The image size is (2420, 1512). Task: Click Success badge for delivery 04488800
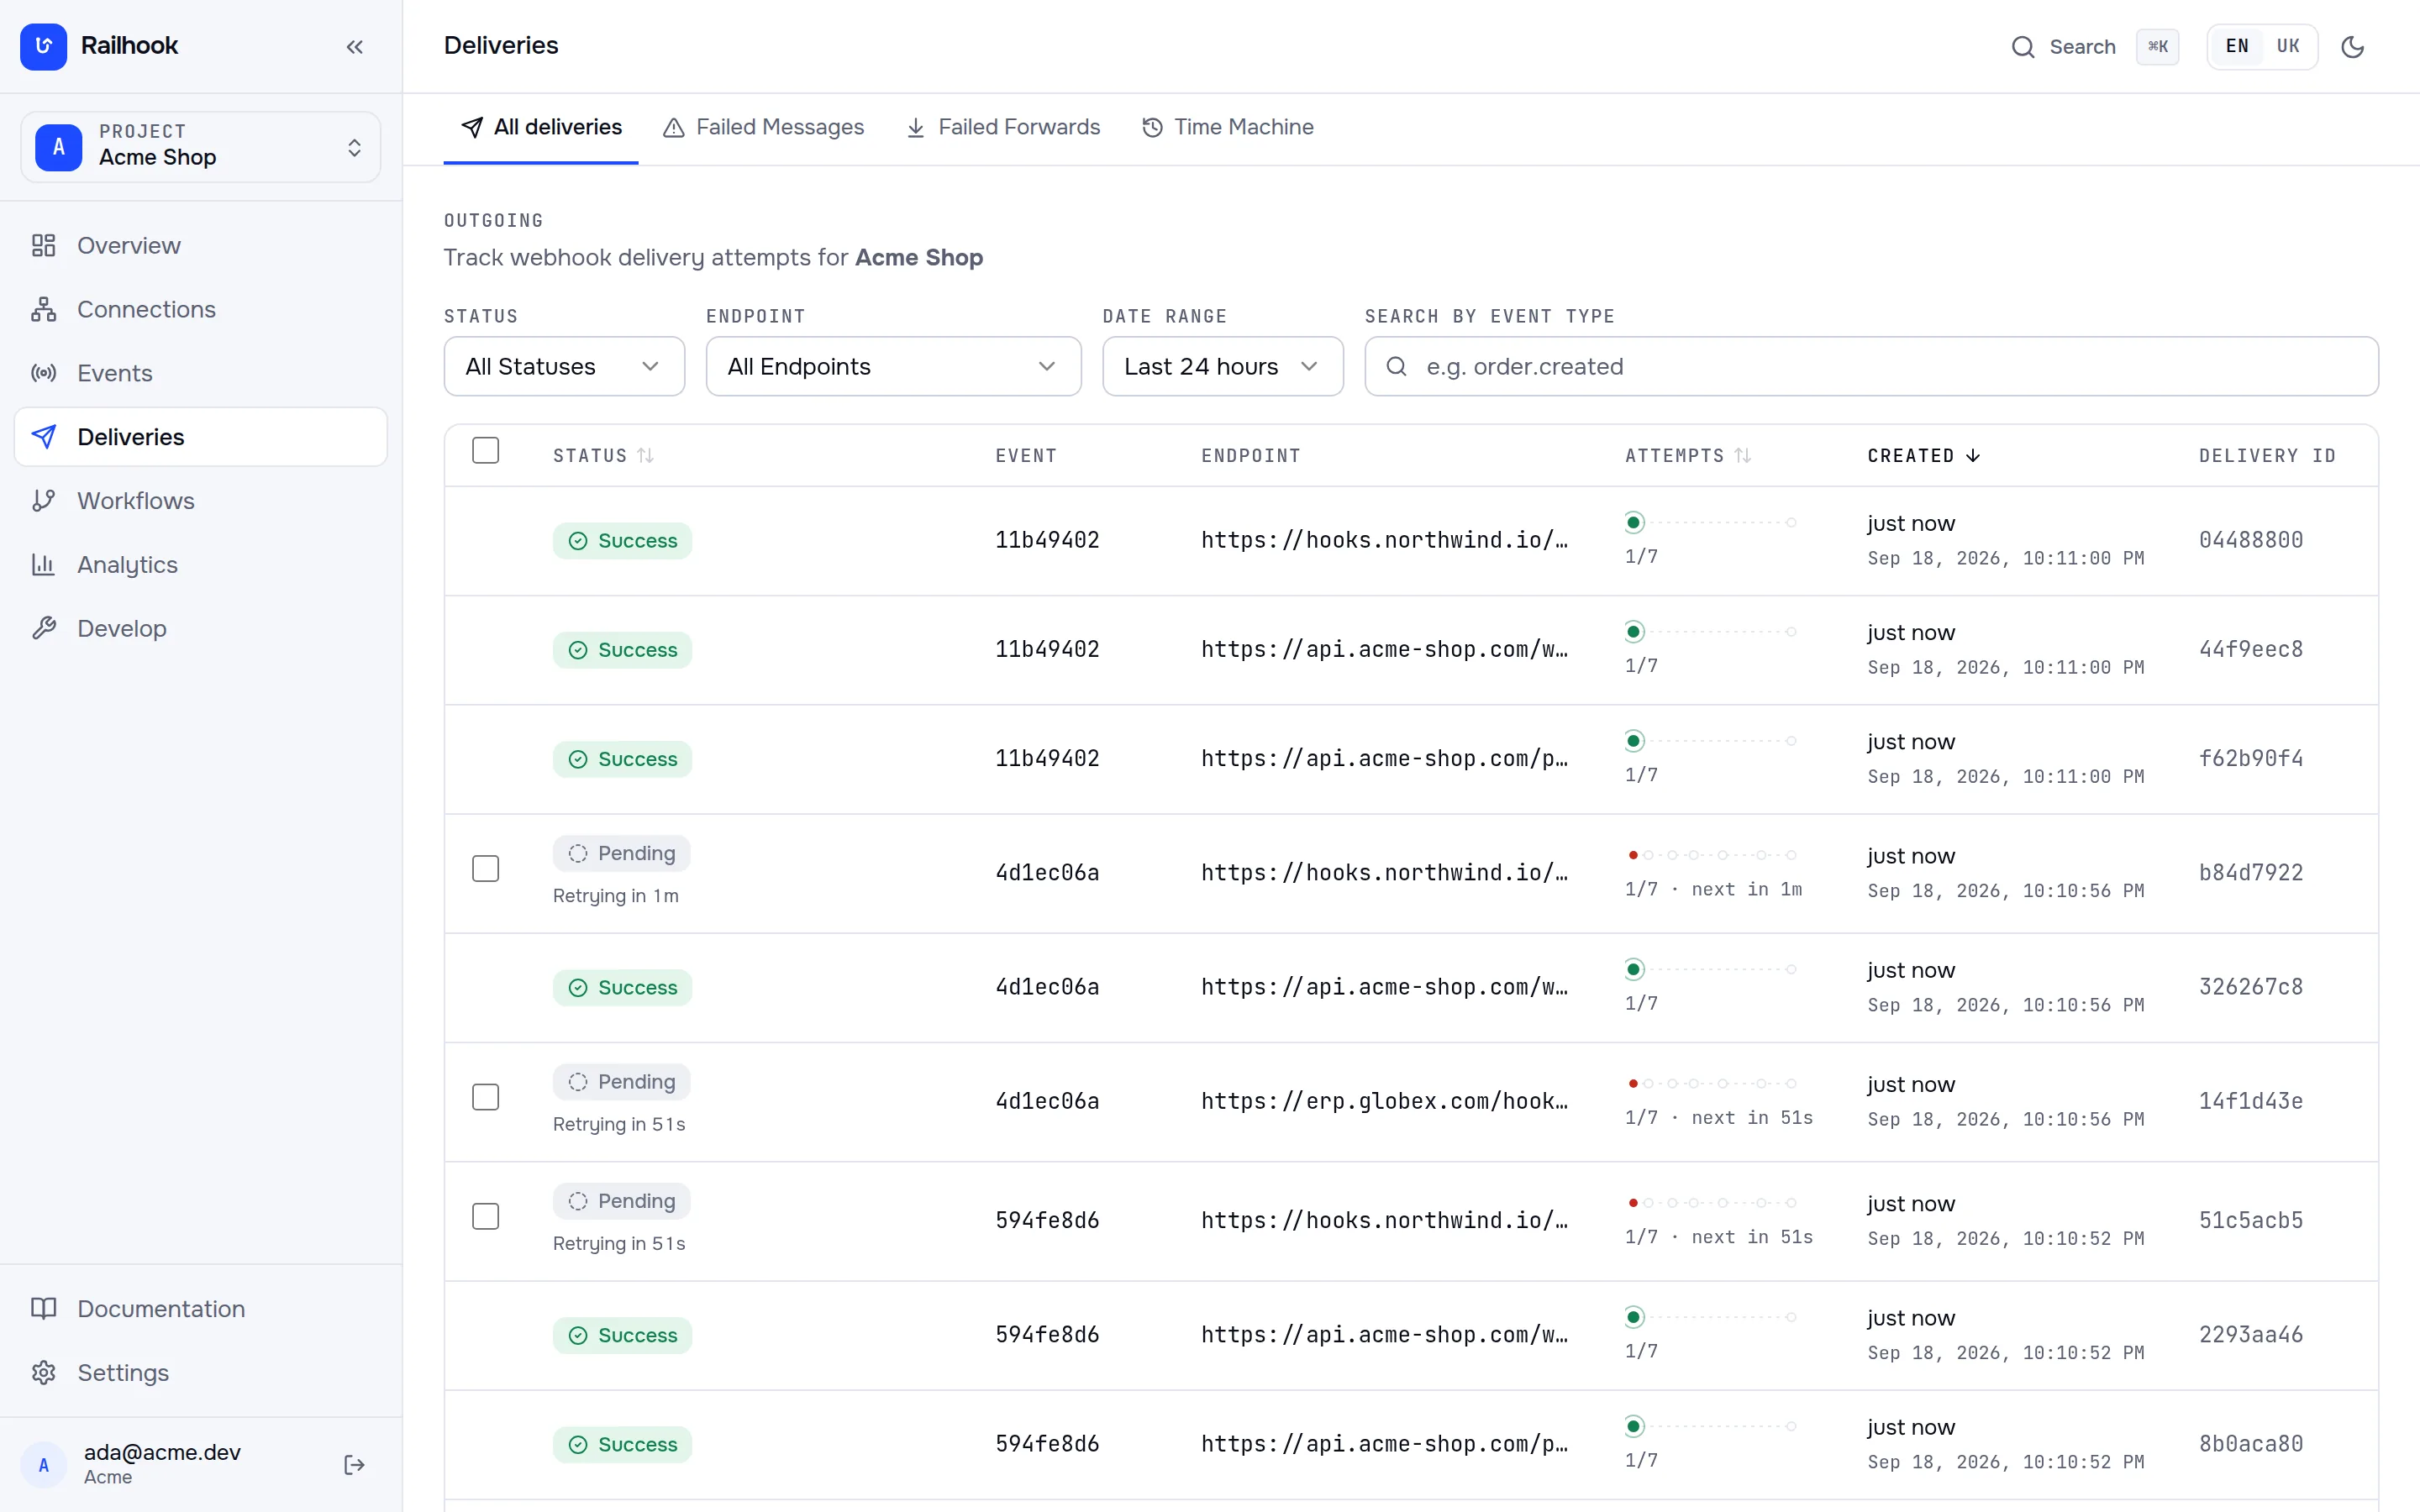point(622,541)
